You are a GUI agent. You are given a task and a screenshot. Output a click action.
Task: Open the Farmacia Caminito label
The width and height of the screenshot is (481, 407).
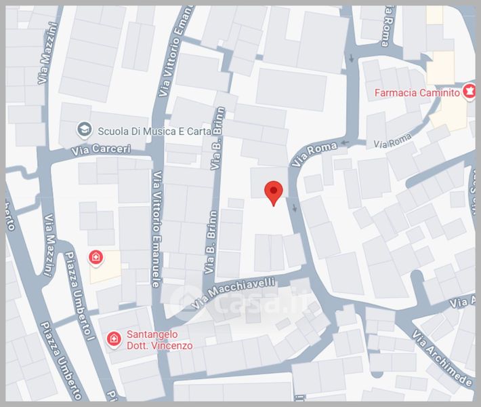(417, 93)
